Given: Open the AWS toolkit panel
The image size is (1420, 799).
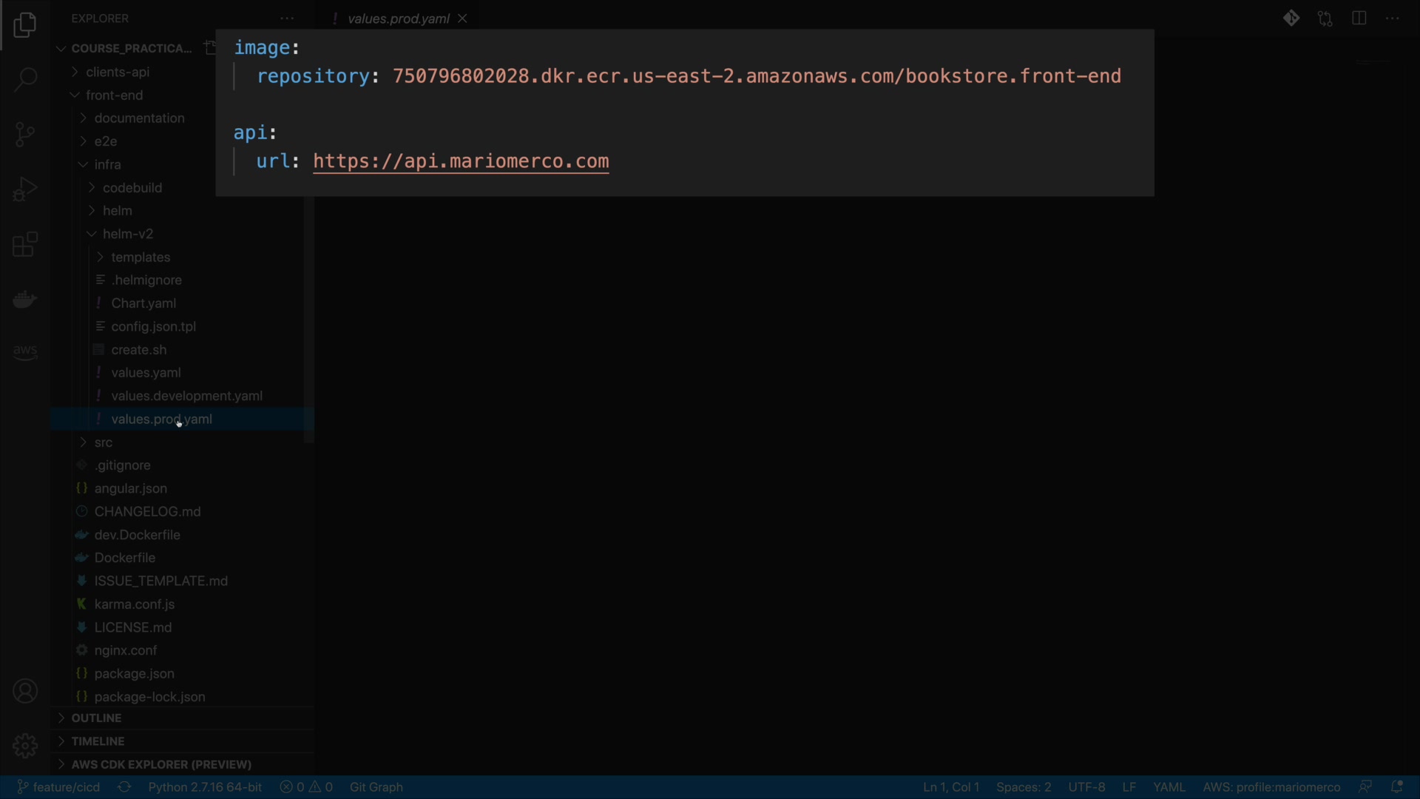Looking at the screenshot, I should point(25,352).
